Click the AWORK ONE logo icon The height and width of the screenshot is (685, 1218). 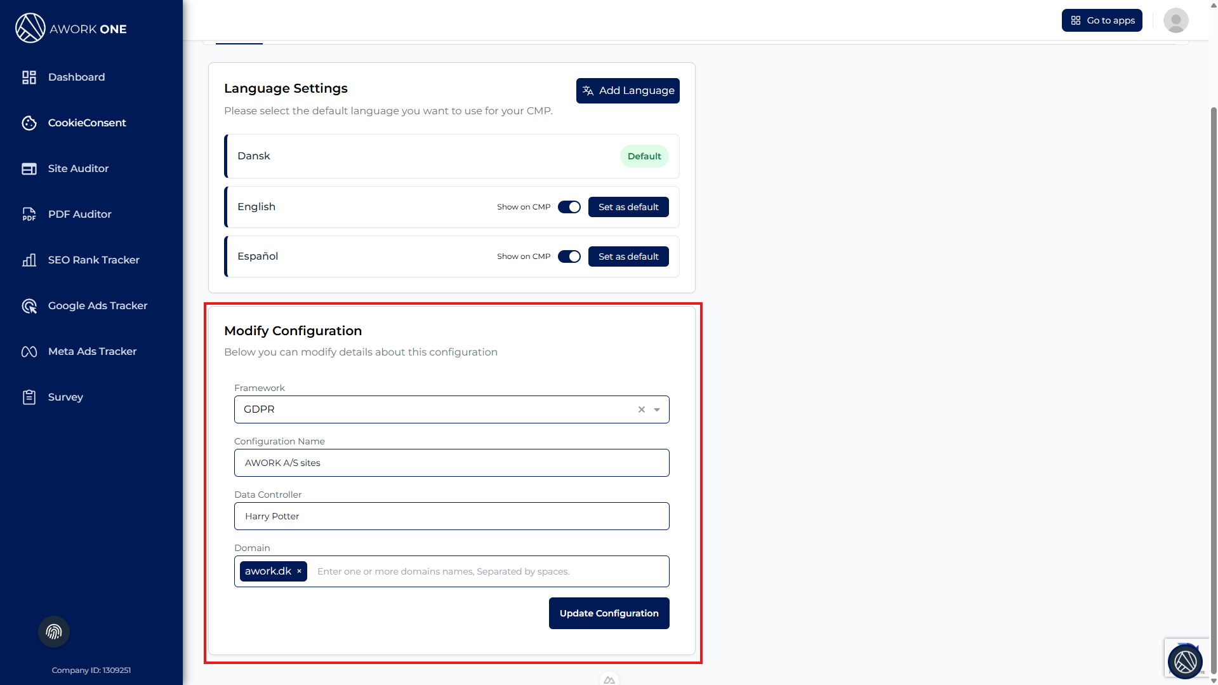[x=30, y=29]
